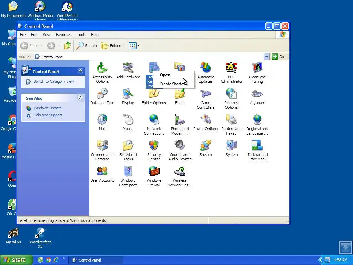Viewport: 353px width, 265px height.
Task: Open the Windows Update link
Action: tap(47, 108)
